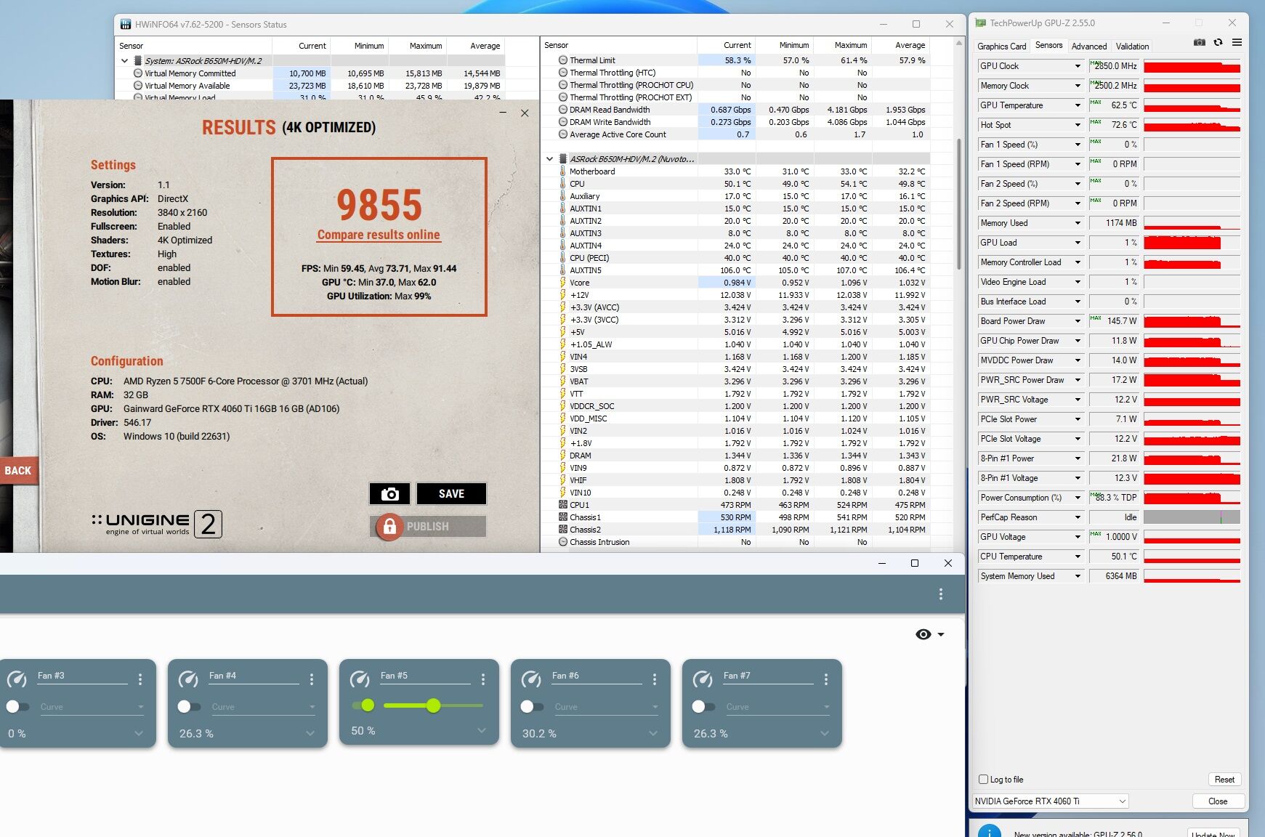Expand the Fan #3 card details chevron

(139, 734)
